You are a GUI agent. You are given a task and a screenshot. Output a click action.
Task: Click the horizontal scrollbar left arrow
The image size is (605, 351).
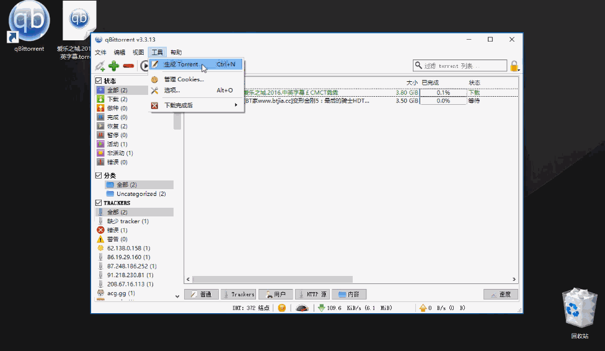(x=188, y=279)
